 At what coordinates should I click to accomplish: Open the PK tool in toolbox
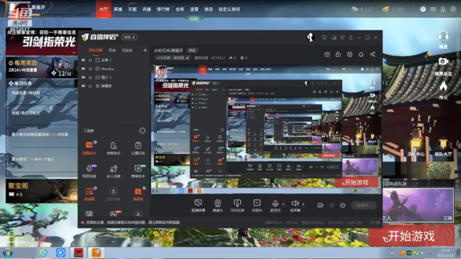(x=114, y=214)
